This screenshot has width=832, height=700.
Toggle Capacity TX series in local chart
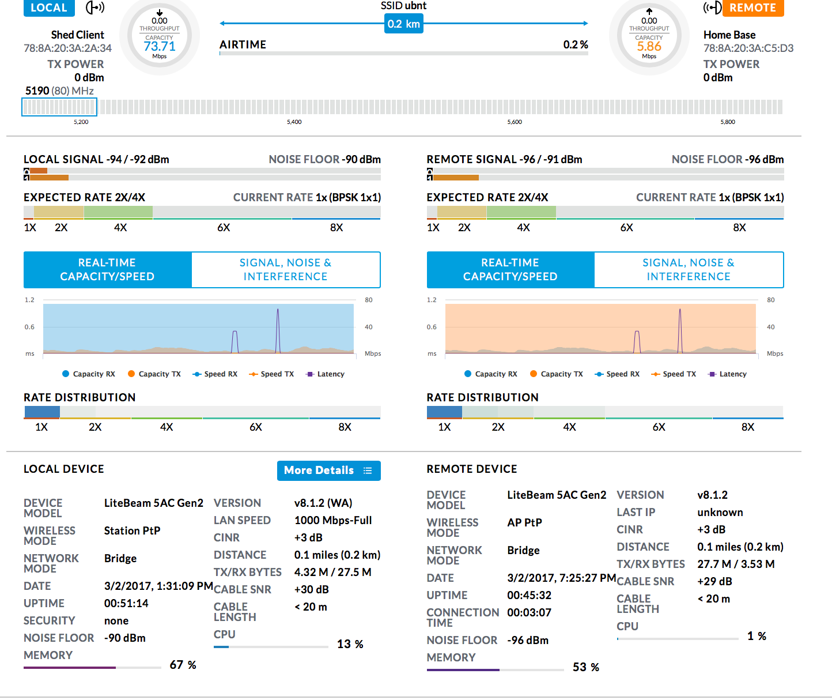pos(154,374)
